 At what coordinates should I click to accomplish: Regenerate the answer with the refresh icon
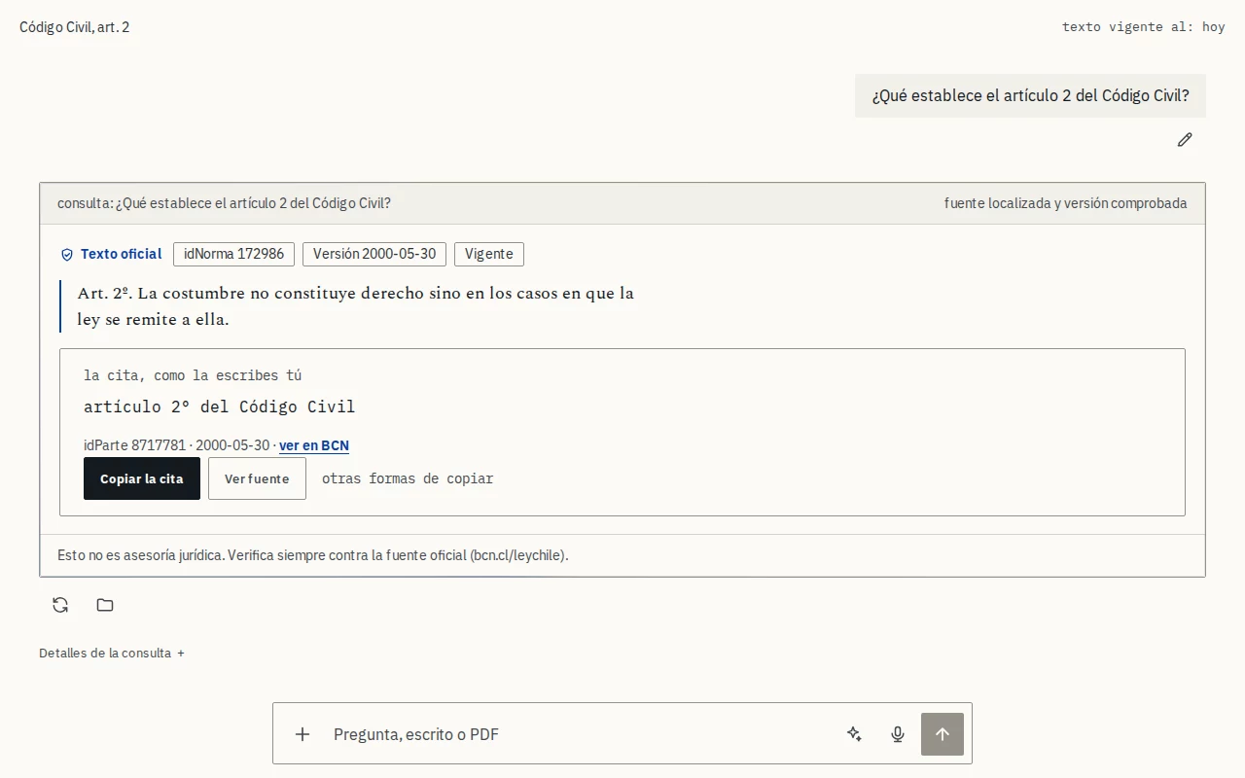click(x=60, y=605)
